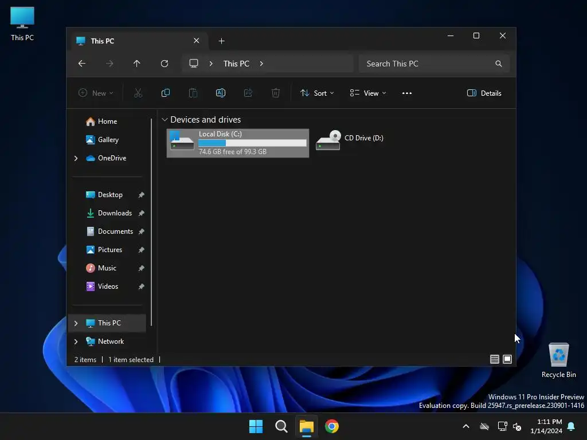Go up one folder level
Screen dimensions: 587x440
point(136,64)
